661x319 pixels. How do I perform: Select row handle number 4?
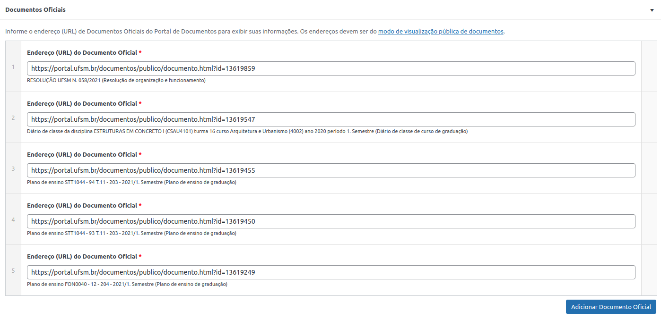13,219
